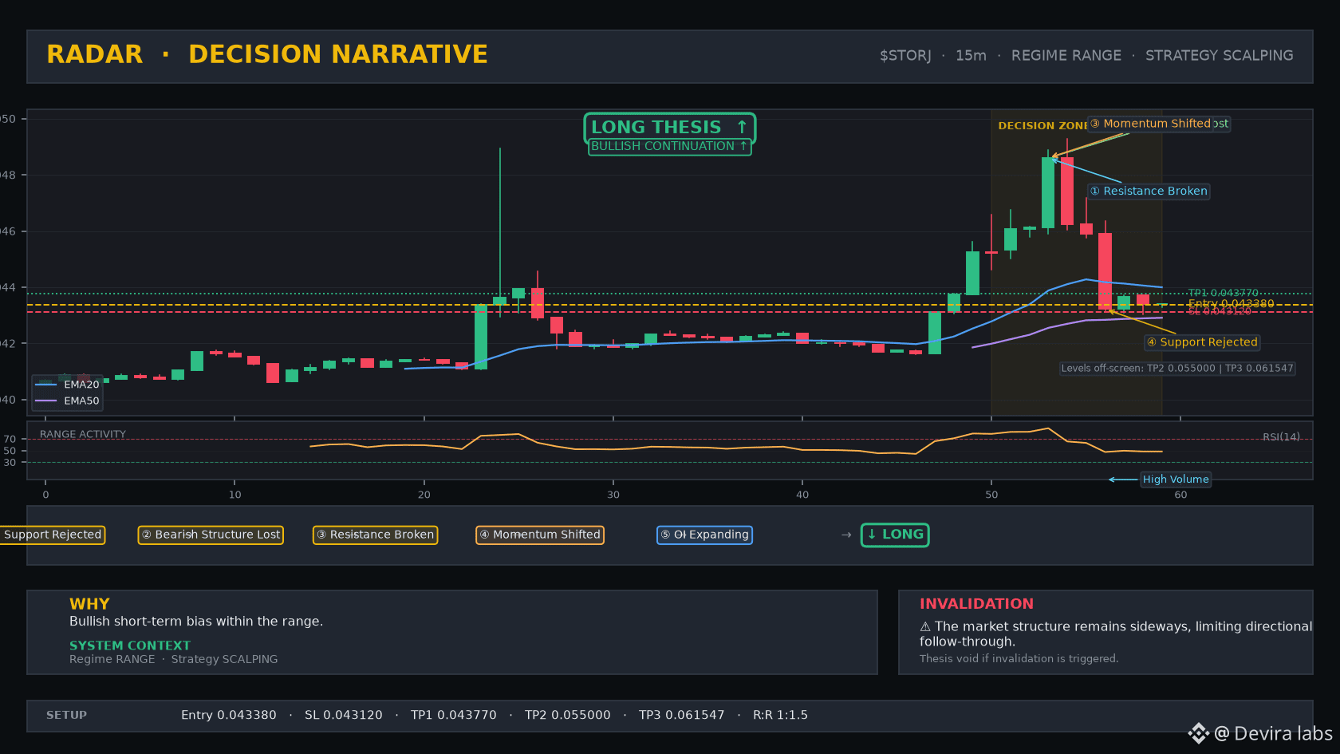Click SL 0.043120 in the setup bar
This screenshot has width=1340, height=754.
click(x=344, y=716)
